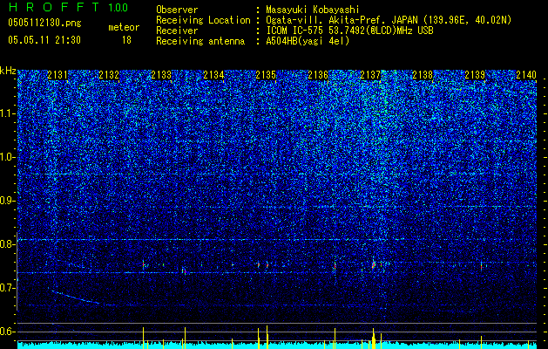Click the 'Receiving Location' label
This screenshot has width=548, height=349.
click(x=203, y=20)
